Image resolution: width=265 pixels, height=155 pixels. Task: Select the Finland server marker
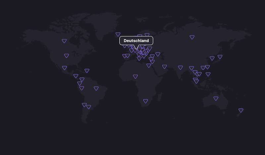tap(147, 35)
